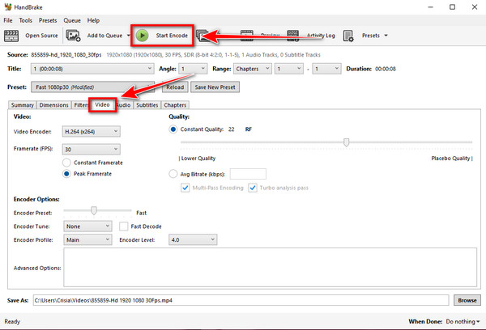Viewport: 486px width, 330px height.
Task: Click the Avg Bitrate input field
Action: click(248, 174)
